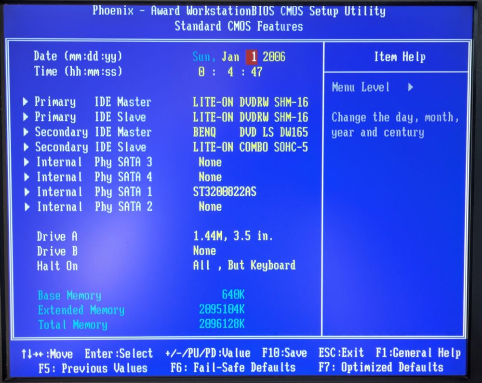Change the '1.44M, 3.5 in.' Drive A value
Image resolution: width=482 pixels, height=383 pixels.
pyautogui.click(x=233, y=236)
